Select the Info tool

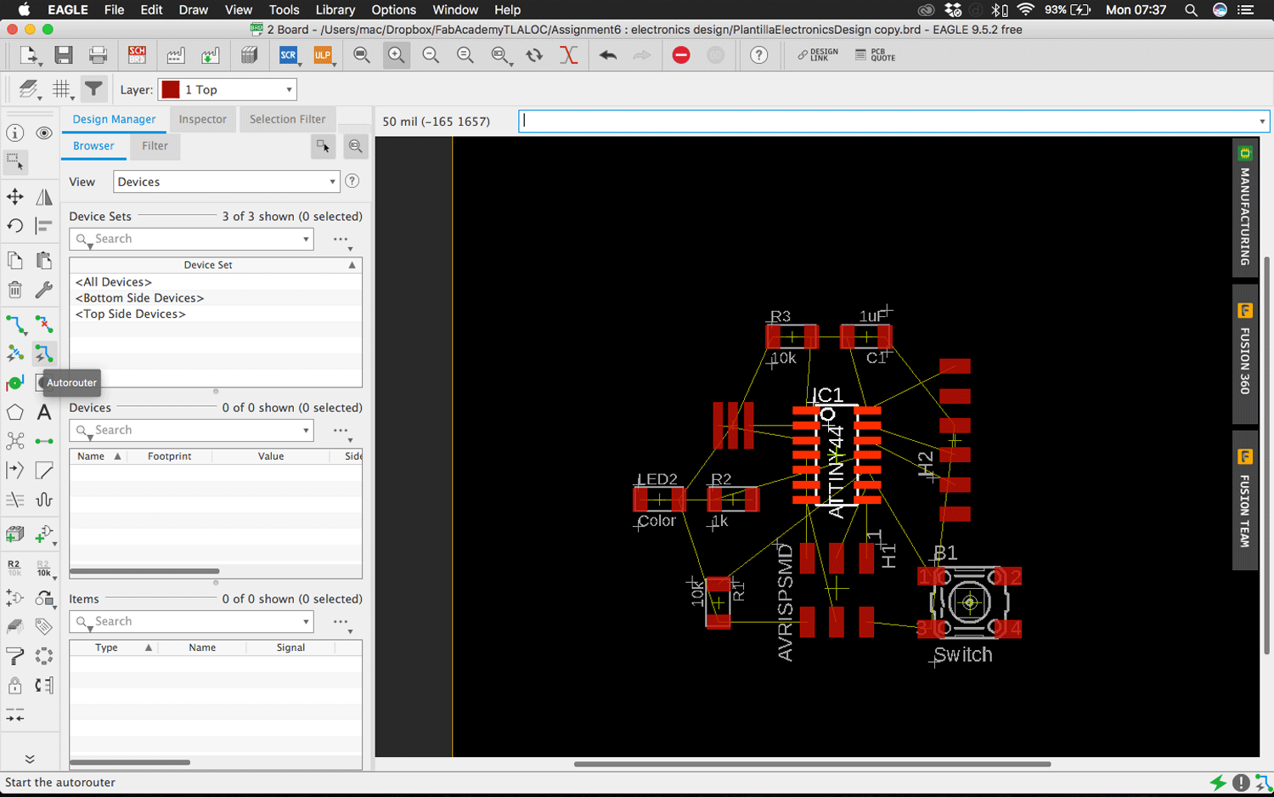point(15,133)
